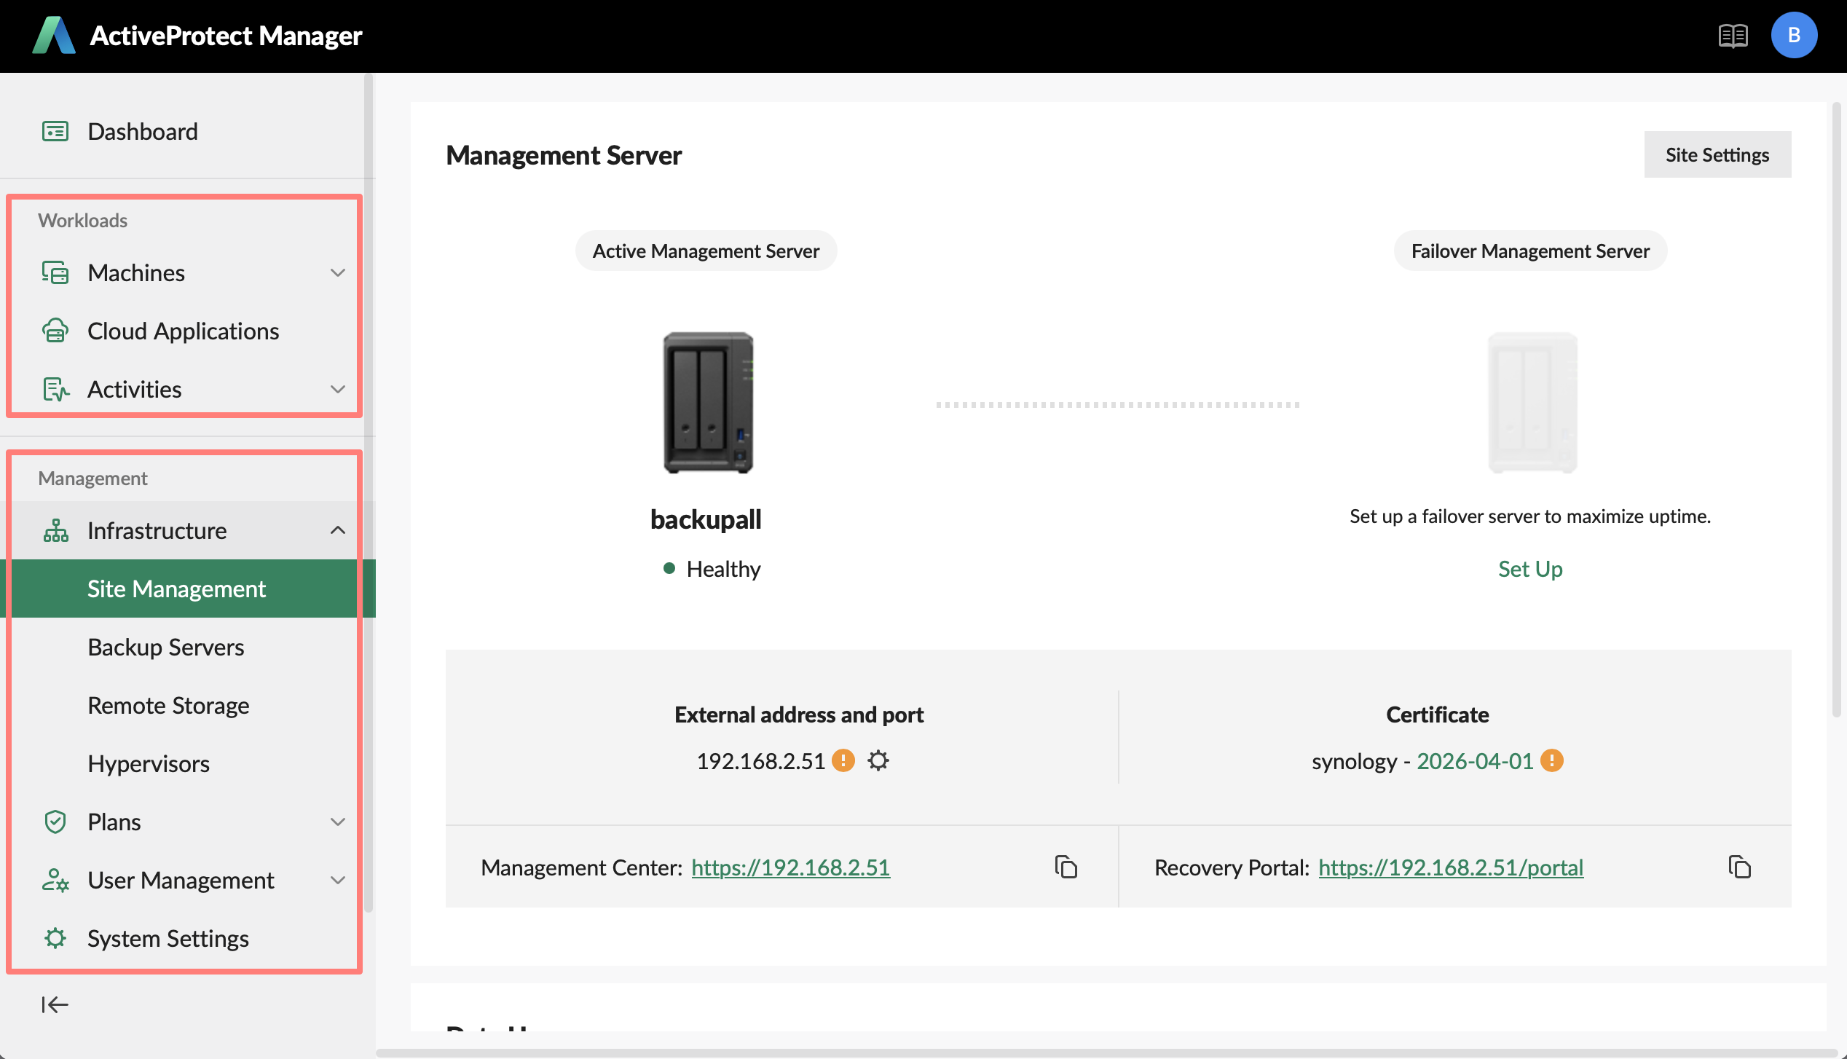Image resolution: width=1847 pixels, height=1059 pixels.
Task: Open Backup Servers page
Action: [188, 647]
